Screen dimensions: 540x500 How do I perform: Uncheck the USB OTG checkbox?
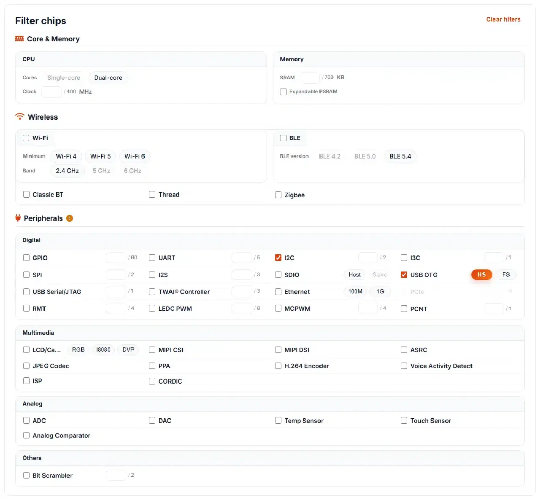404,275
